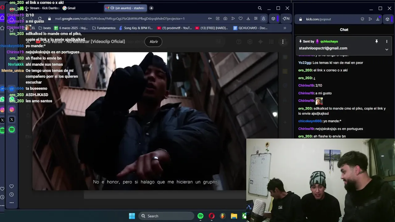This screenshot has height=222, width=395.
Task: Bookmark page with heart icon in address bar
Action: pos(240,18)
